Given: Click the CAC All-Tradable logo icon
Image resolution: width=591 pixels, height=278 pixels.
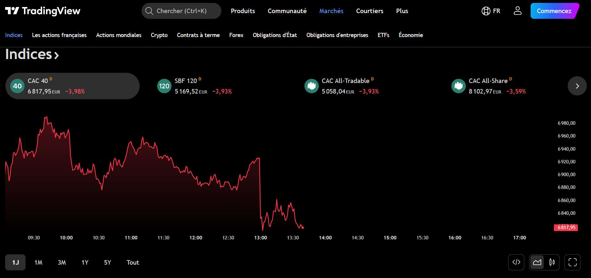Looking at the screenshot, I should pyautogui.click(x=311, y=86).
